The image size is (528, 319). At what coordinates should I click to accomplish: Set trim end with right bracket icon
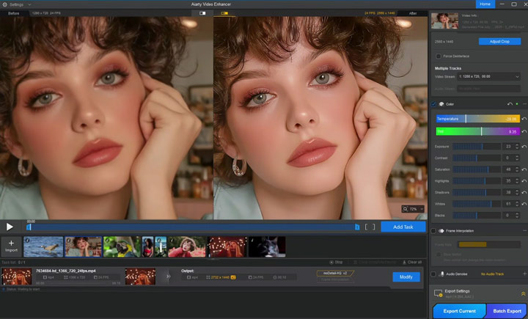[373, 227]
